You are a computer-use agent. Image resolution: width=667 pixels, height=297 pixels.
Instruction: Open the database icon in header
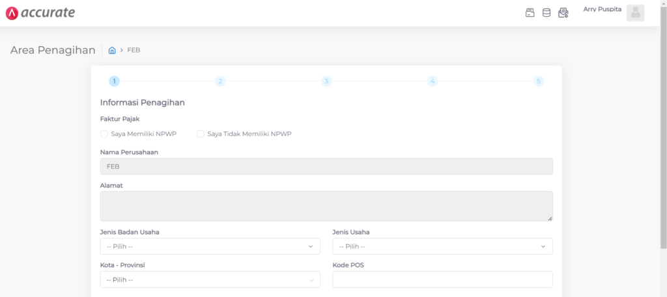pos(546,13)
